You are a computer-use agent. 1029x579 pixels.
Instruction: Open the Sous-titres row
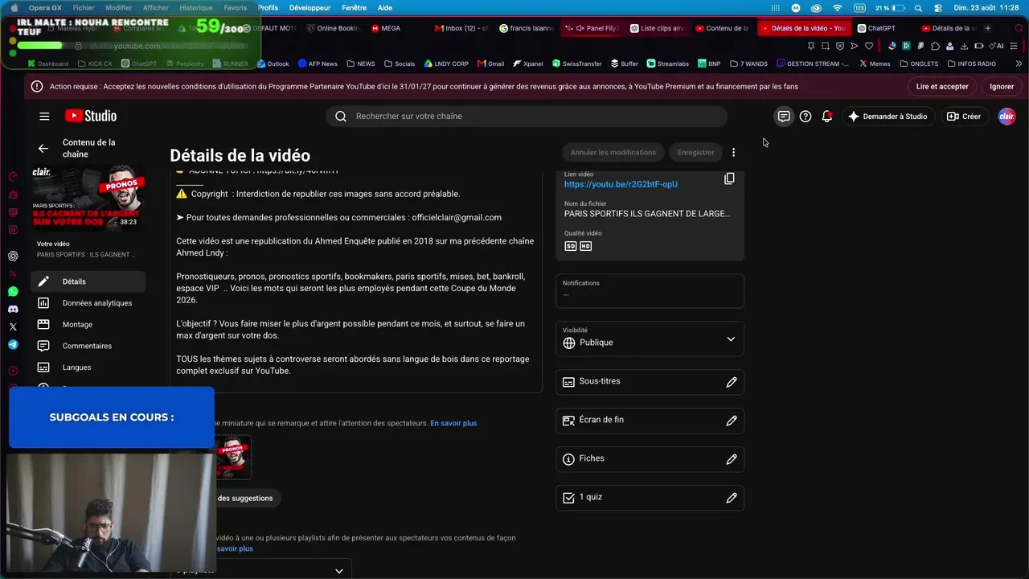coord(650,382)
